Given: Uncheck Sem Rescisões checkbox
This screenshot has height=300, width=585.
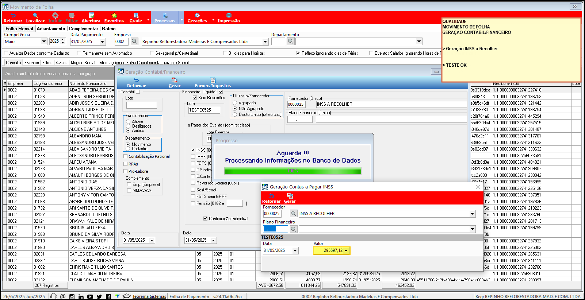Looking at the screenshot, I should pos(195,98).
